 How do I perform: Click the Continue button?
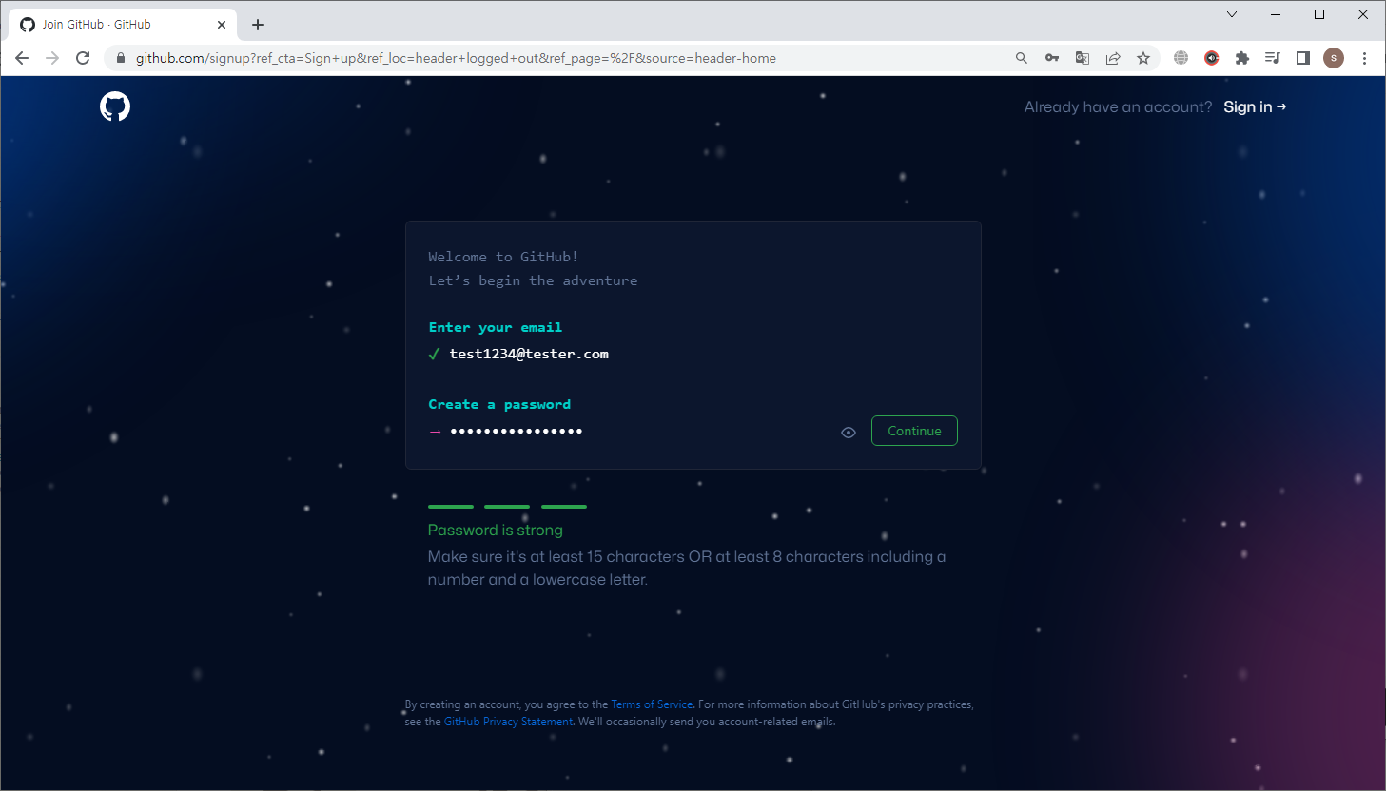(914, 431)
